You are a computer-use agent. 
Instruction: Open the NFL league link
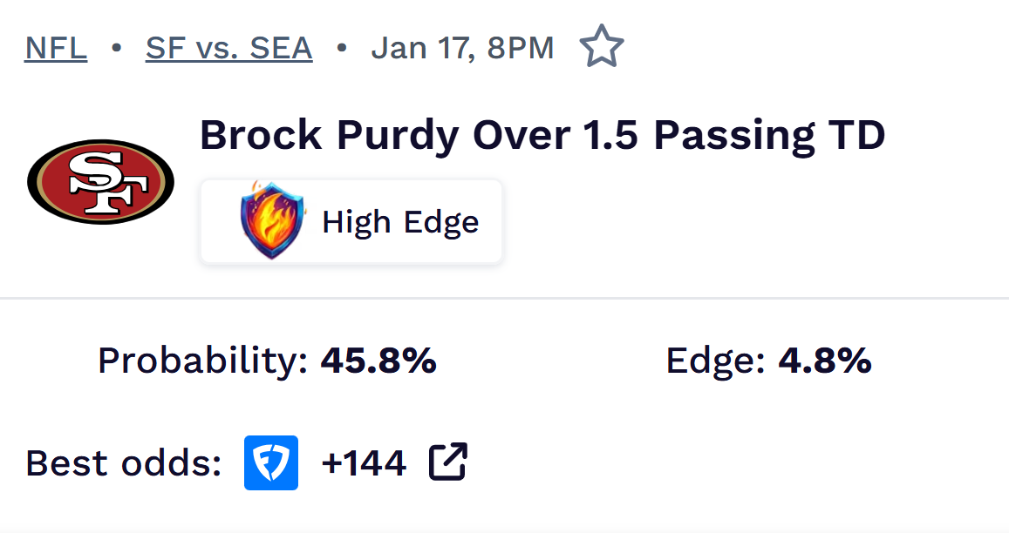(x=56, y=48)
